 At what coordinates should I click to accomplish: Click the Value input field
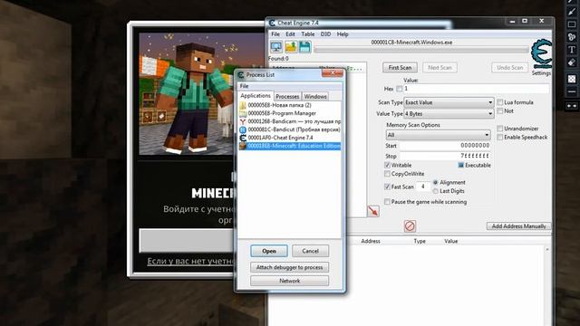click(x=476, y=89)
